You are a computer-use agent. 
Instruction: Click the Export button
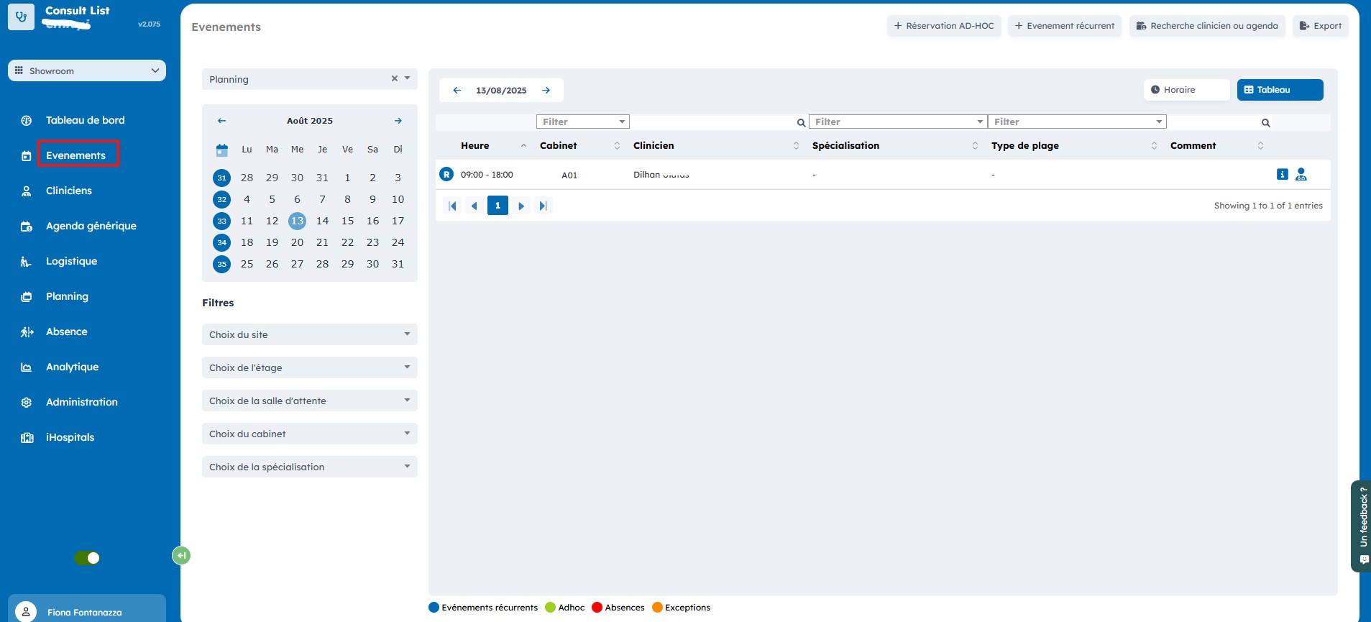(x=1320, y=26)
